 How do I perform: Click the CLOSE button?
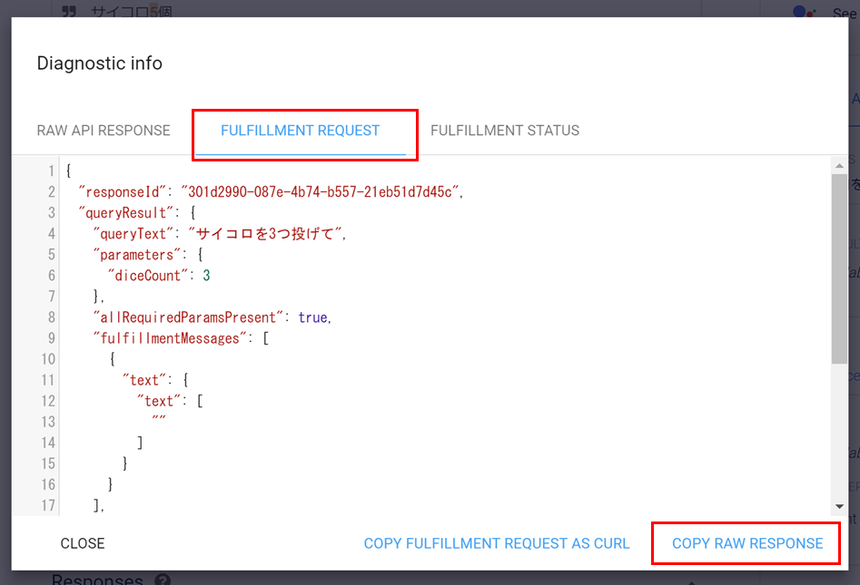(83, 543)
